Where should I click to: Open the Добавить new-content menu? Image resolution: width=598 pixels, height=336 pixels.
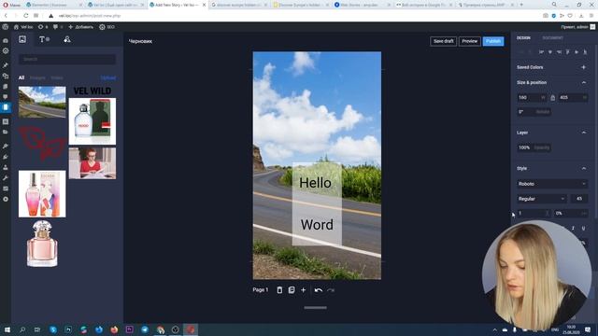[80, 27]
